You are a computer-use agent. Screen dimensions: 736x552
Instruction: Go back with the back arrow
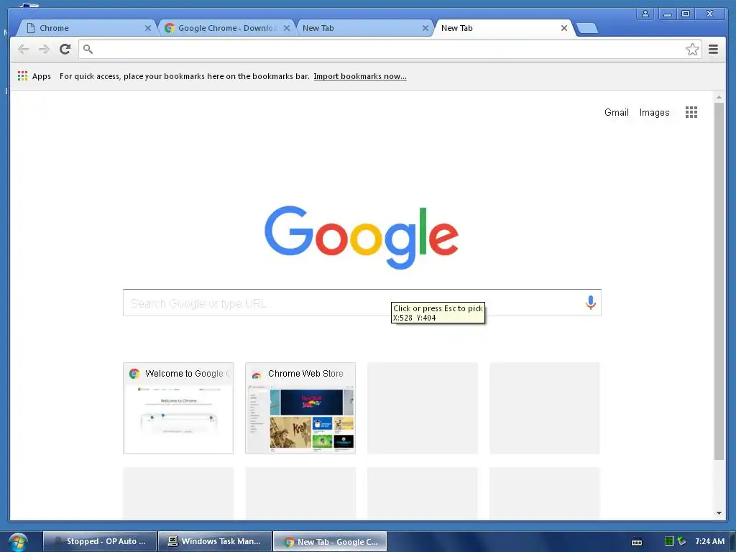click(24, 50)
